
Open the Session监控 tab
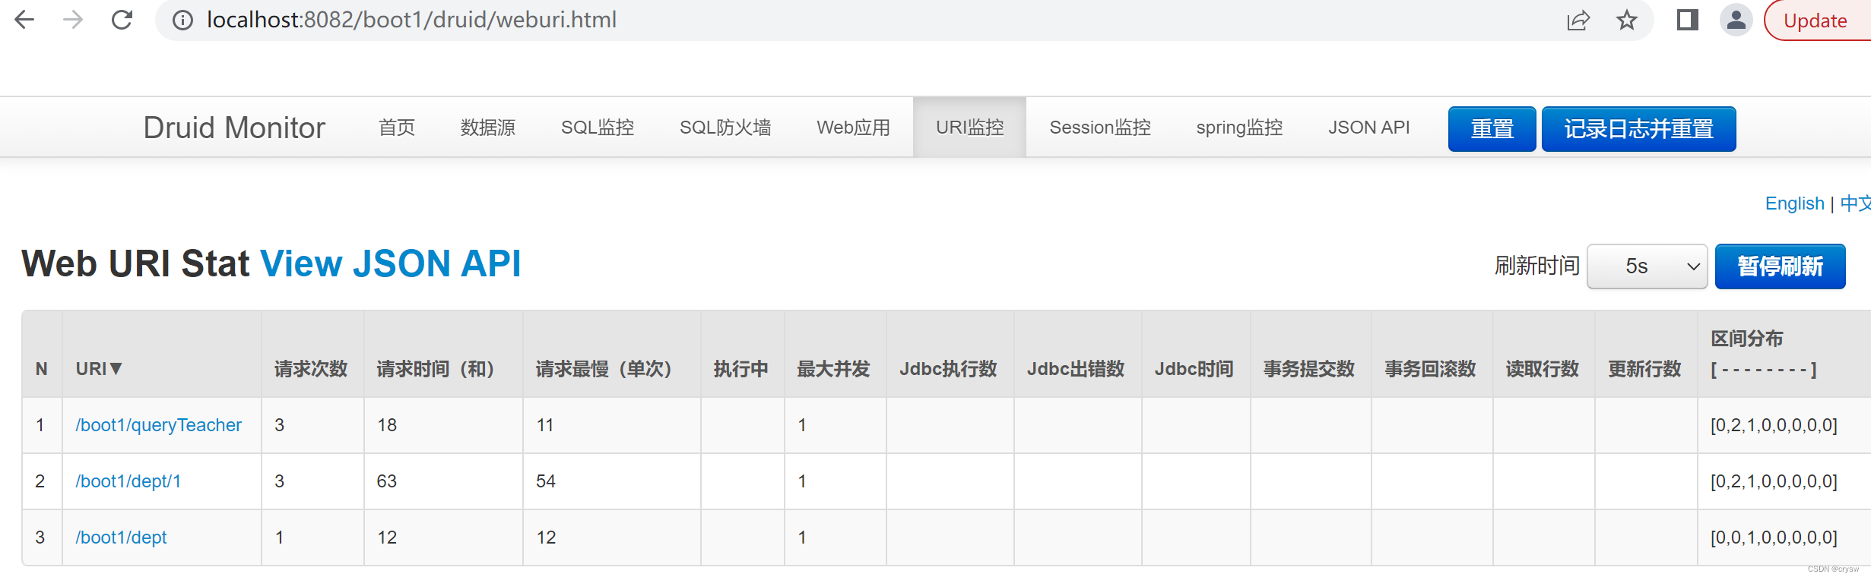1100,128
